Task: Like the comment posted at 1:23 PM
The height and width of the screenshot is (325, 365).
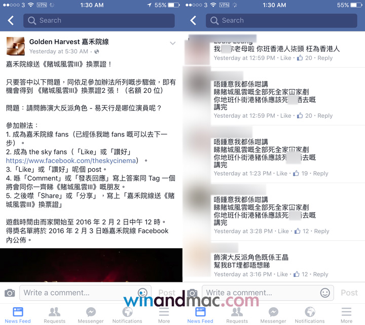Action: click(x=282, y=174)
